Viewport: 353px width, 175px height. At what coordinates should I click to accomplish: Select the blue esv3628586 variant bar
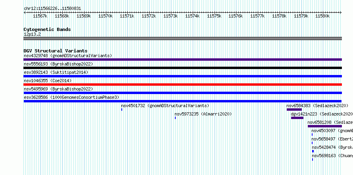click(x=182, y=101)
